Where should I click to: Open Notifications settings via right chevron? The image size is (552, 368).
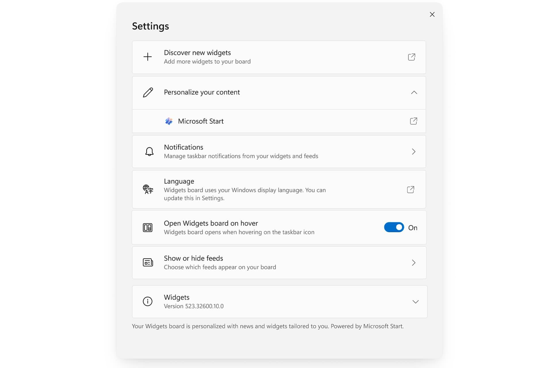click(x=414, y=152)
